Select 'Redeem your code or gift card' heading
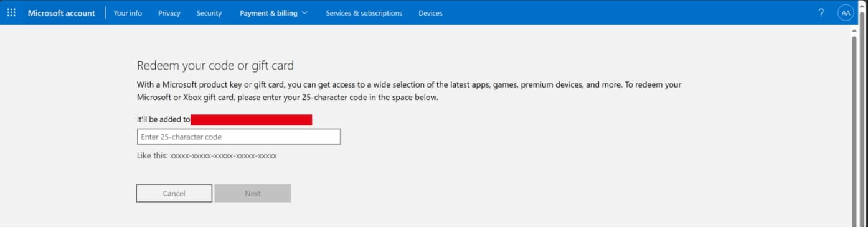 215,65
